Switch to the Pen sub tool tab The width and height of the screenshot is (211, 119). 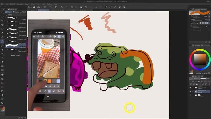pyautogui.click(x=9, y=12)
